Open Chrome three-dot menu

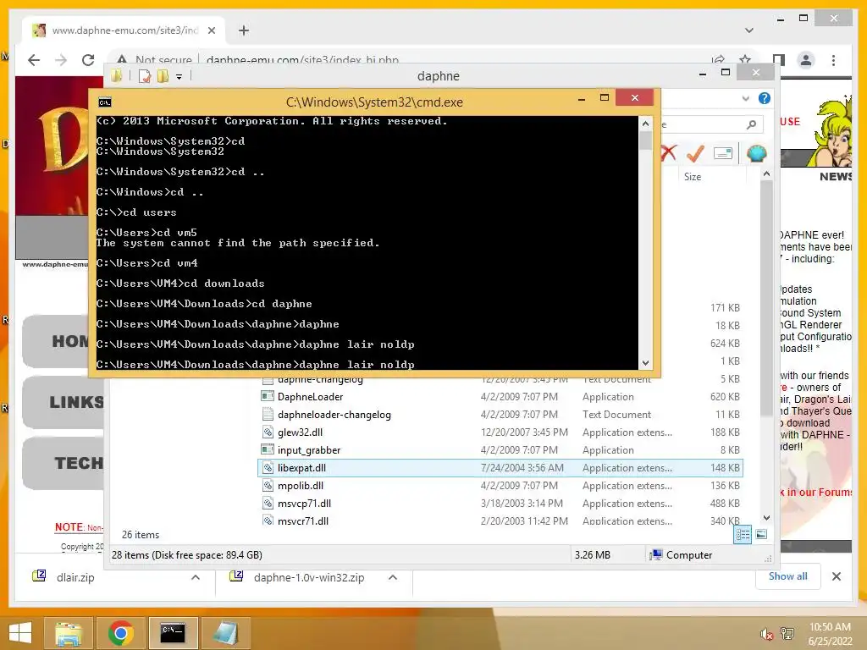(x=833, y=60)
